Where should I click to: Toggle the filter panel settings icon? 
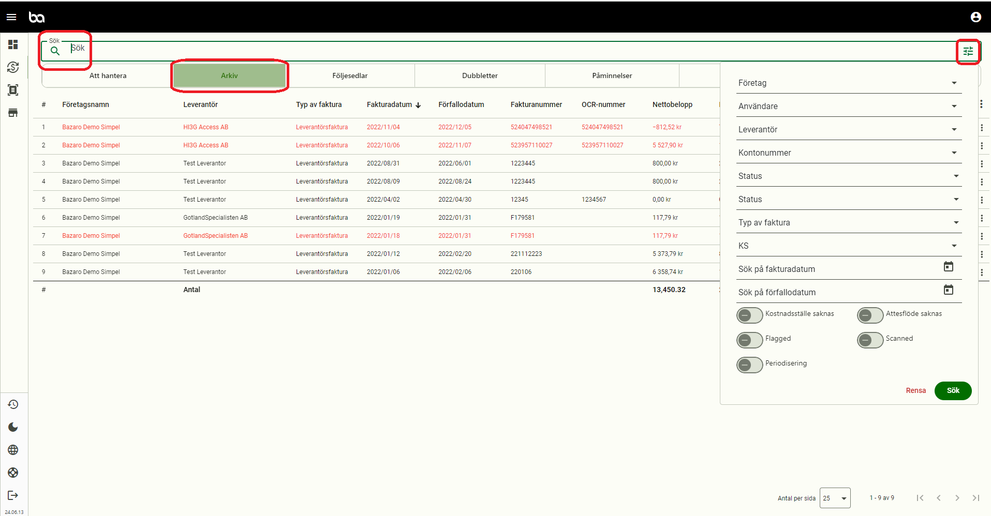click(968, 51)
